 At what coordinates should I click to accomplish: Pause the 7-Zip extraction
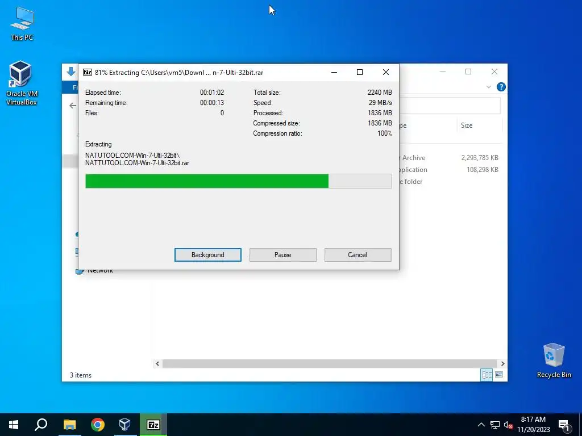283,255
